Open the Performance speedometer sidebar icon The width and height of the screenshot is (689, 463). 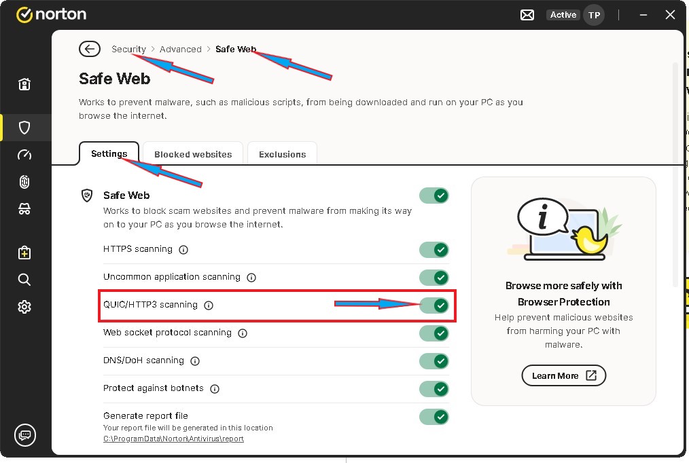pos(24,155)
